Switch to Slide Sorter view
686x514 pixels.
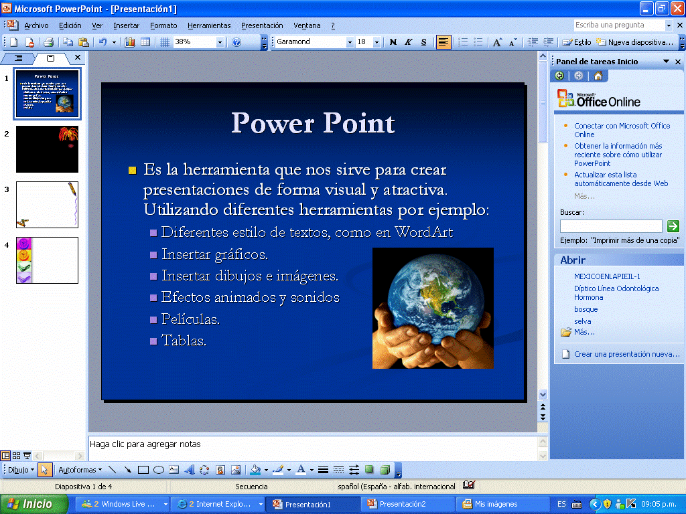point(16,456)
